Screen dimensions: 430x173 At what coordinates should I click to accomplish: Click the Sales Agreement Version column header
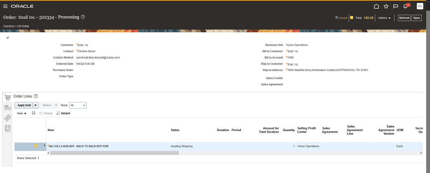(386, 130)
